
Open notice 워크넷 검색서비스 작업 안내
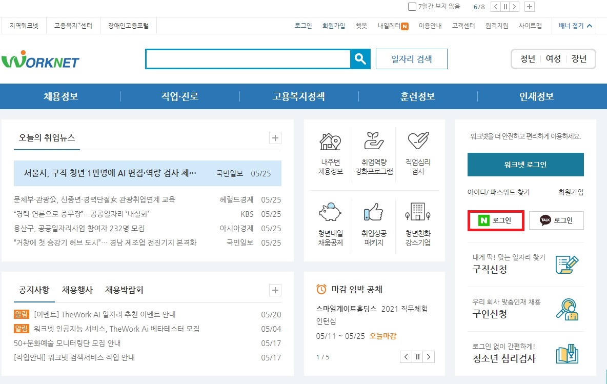pyautogui.click(x=74, y=357)
